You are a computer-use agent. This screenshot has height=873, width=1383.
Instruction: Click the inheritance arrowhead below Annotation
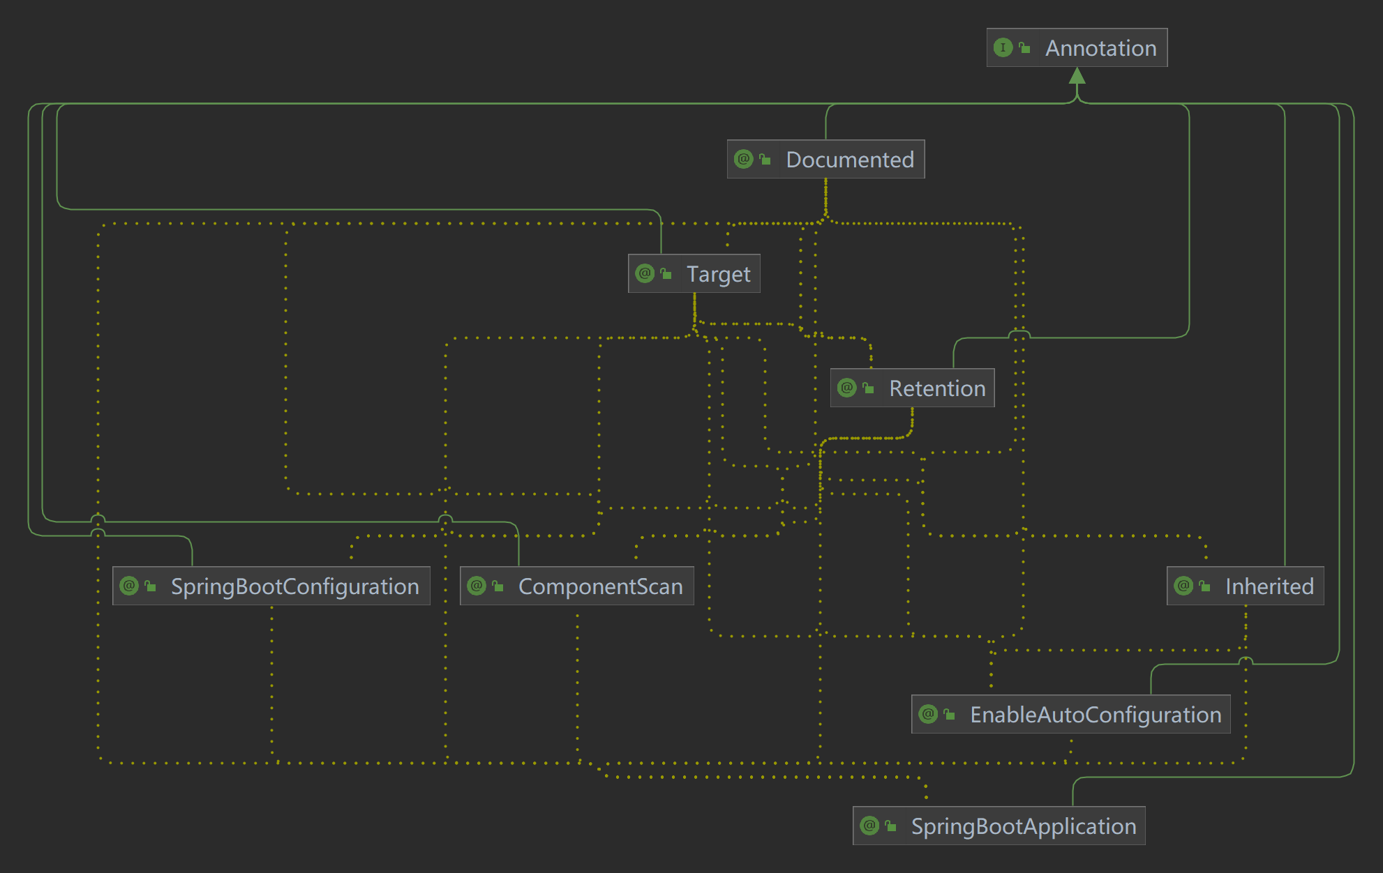click(1077, 75)
